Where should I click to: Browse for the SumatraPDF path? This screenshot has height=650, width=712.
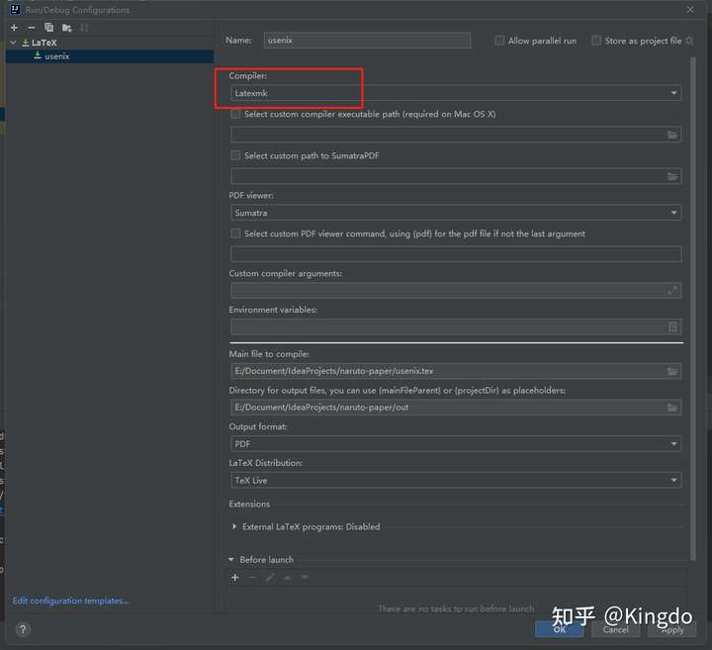[672, 176]
